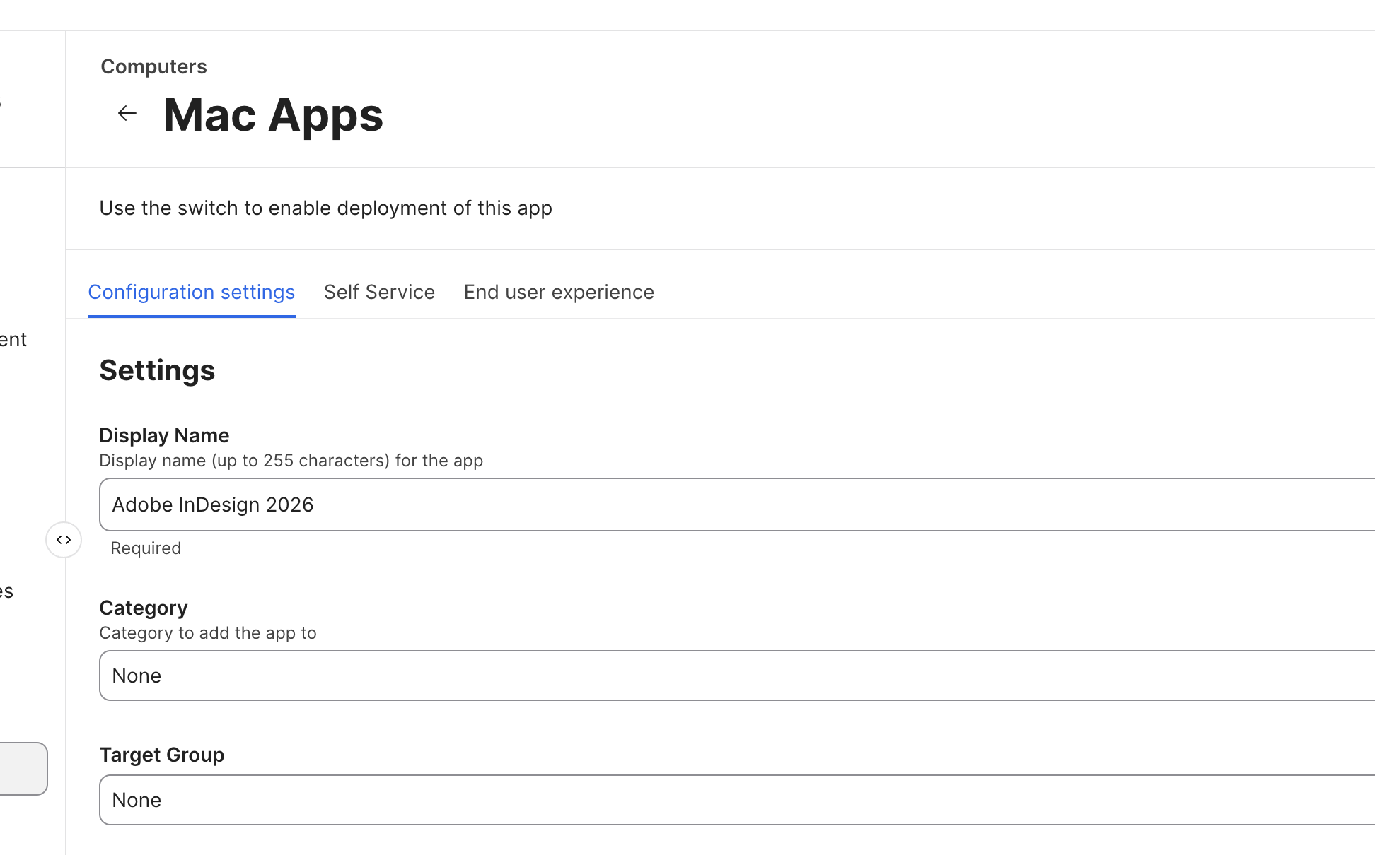This screenshot has height=855, width=1375.
Task: Click the Category label
Action: coord(144,608)
